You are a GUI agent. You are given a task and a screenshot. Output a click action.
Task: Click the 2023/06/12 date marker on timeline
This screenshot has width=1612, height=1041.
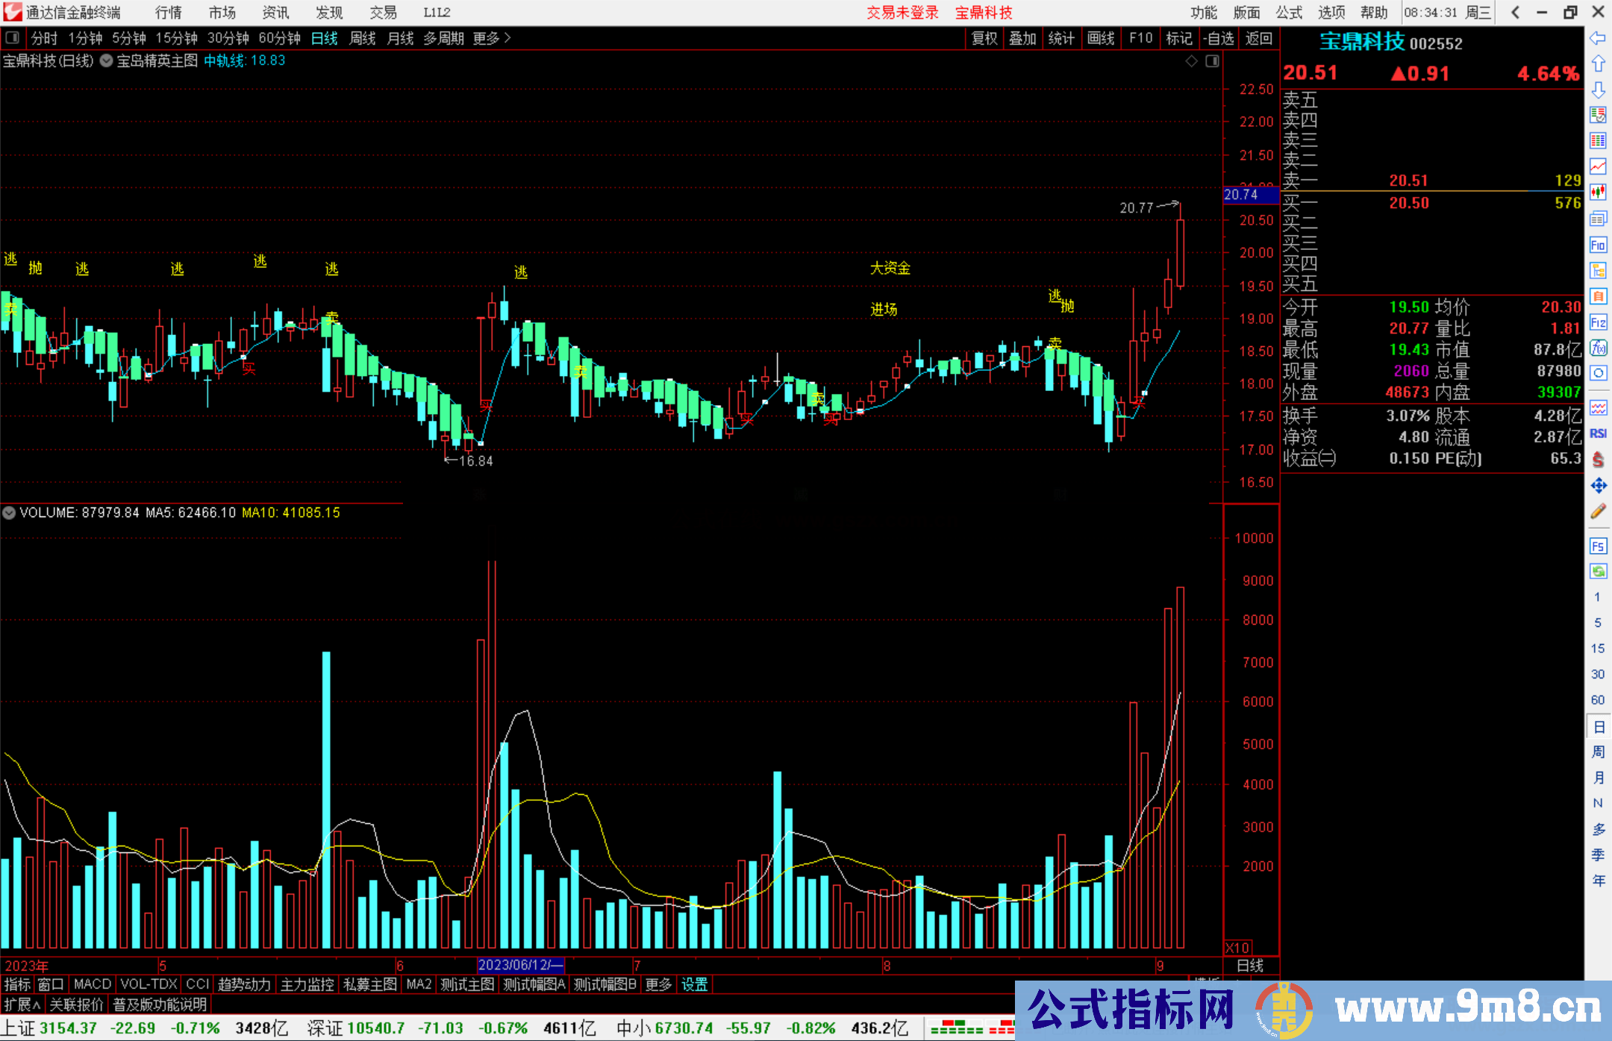520,965
